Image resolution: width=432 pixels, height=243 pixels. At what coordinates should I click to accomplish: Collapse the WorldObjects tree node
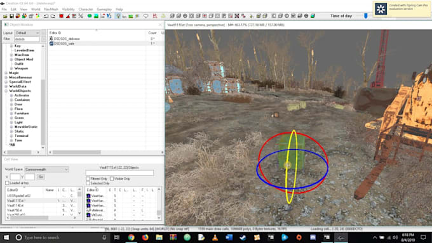click(x=6, y=91)
